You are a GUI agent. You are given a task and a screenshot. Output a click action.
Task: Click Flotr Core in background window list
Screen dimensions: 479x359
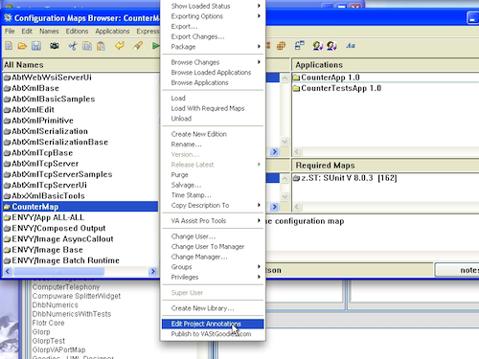pos(48,323)
